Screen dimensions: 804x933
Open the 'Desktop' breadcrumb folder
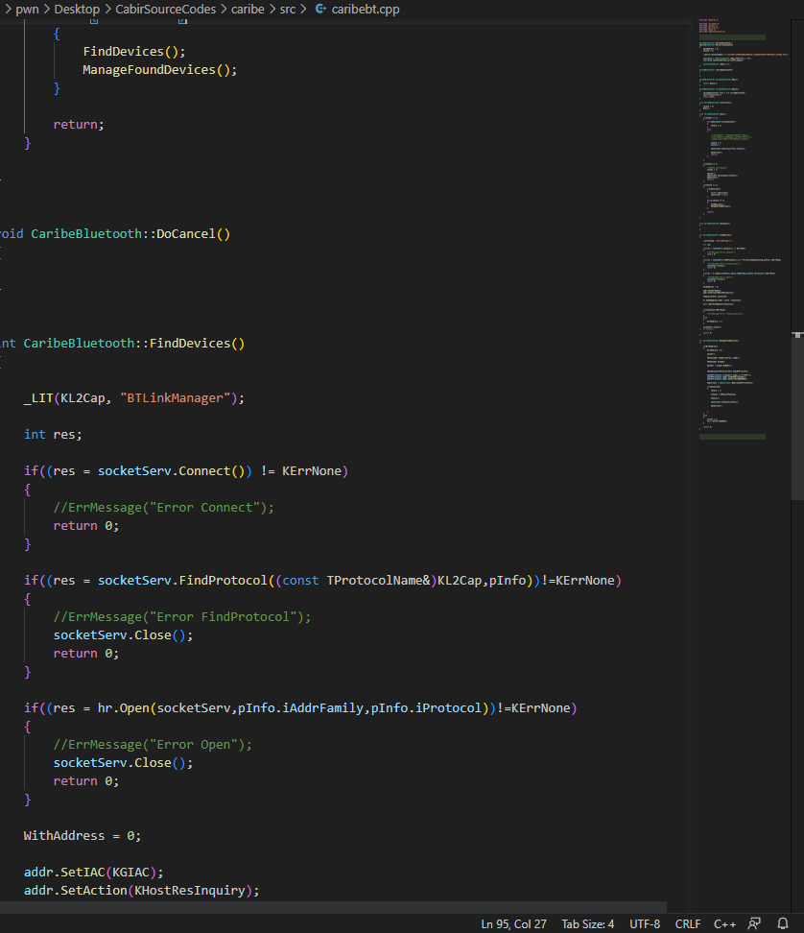tap(77, 9)
